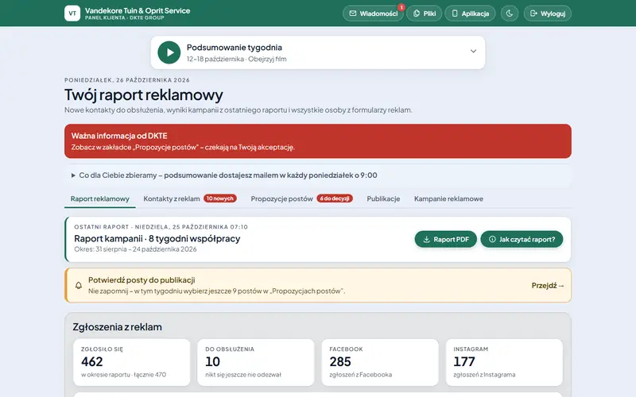Image resolution: width=636 pixels, height=397 pixels.
Task: Open the 'Jak czytać raport?' help button
Action: tap(522, 240)
